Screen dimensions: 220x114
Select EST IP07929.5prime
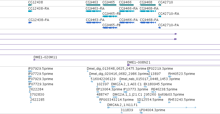[x=41, y=69]
